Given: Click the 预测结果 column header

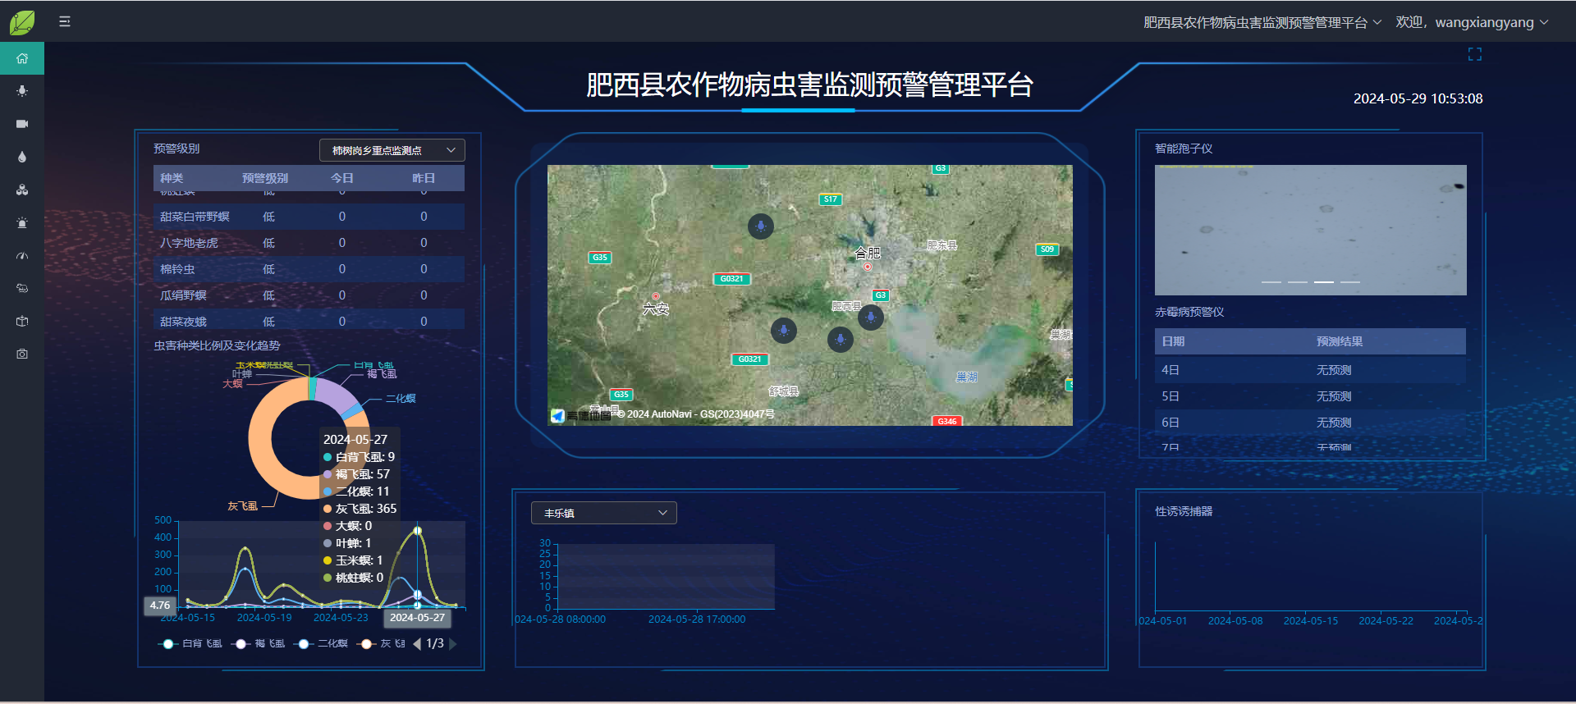Looking at the screenshot, I should coord(1340,341).
